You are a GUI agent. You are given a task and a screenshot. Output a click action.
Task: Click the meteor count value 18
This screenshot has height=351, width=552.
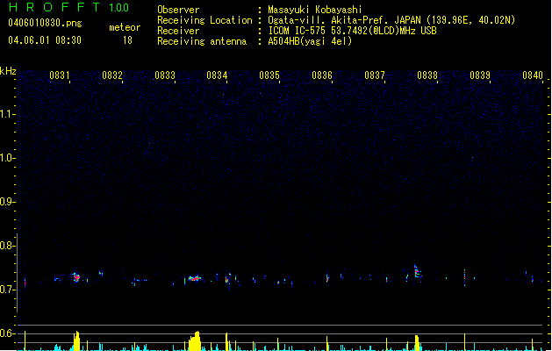coord(127,40)
